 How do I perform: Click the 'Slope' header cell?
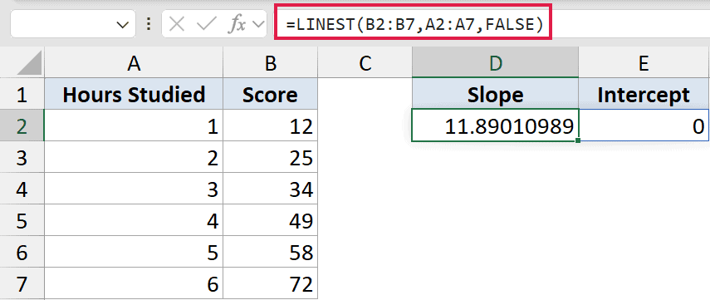click(x=496, y=93)
